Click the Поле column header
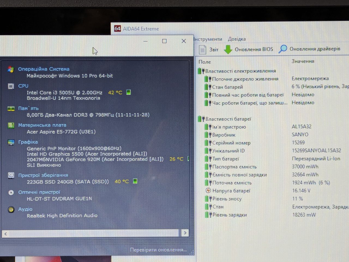Image resolution: width=349 pixels, height=262 pixels. (x=205, y=62)
